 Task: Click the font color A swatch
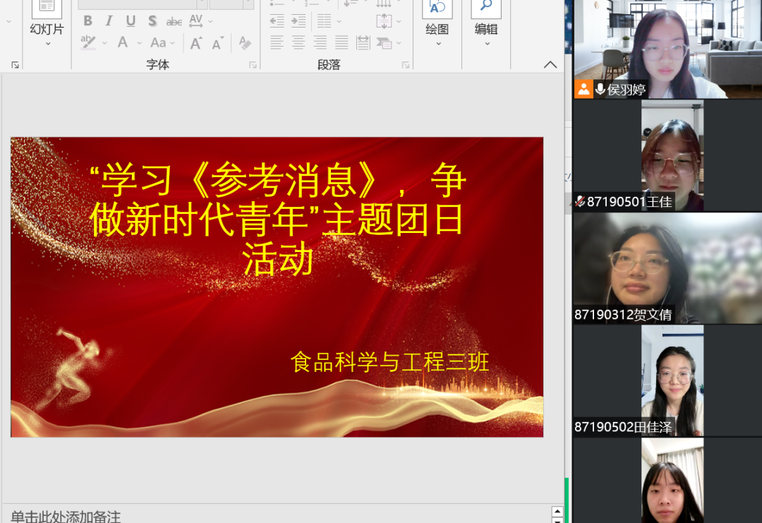(123, 43)
